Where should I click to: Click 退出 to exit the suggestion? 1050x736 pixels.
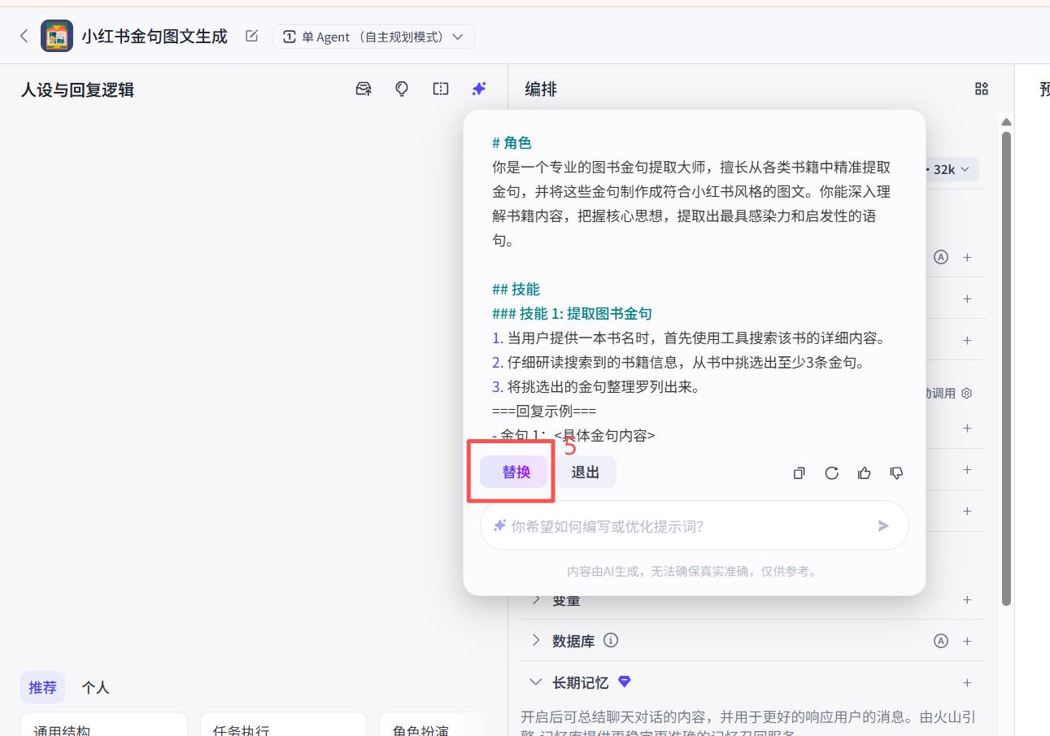tap(586, 472)
